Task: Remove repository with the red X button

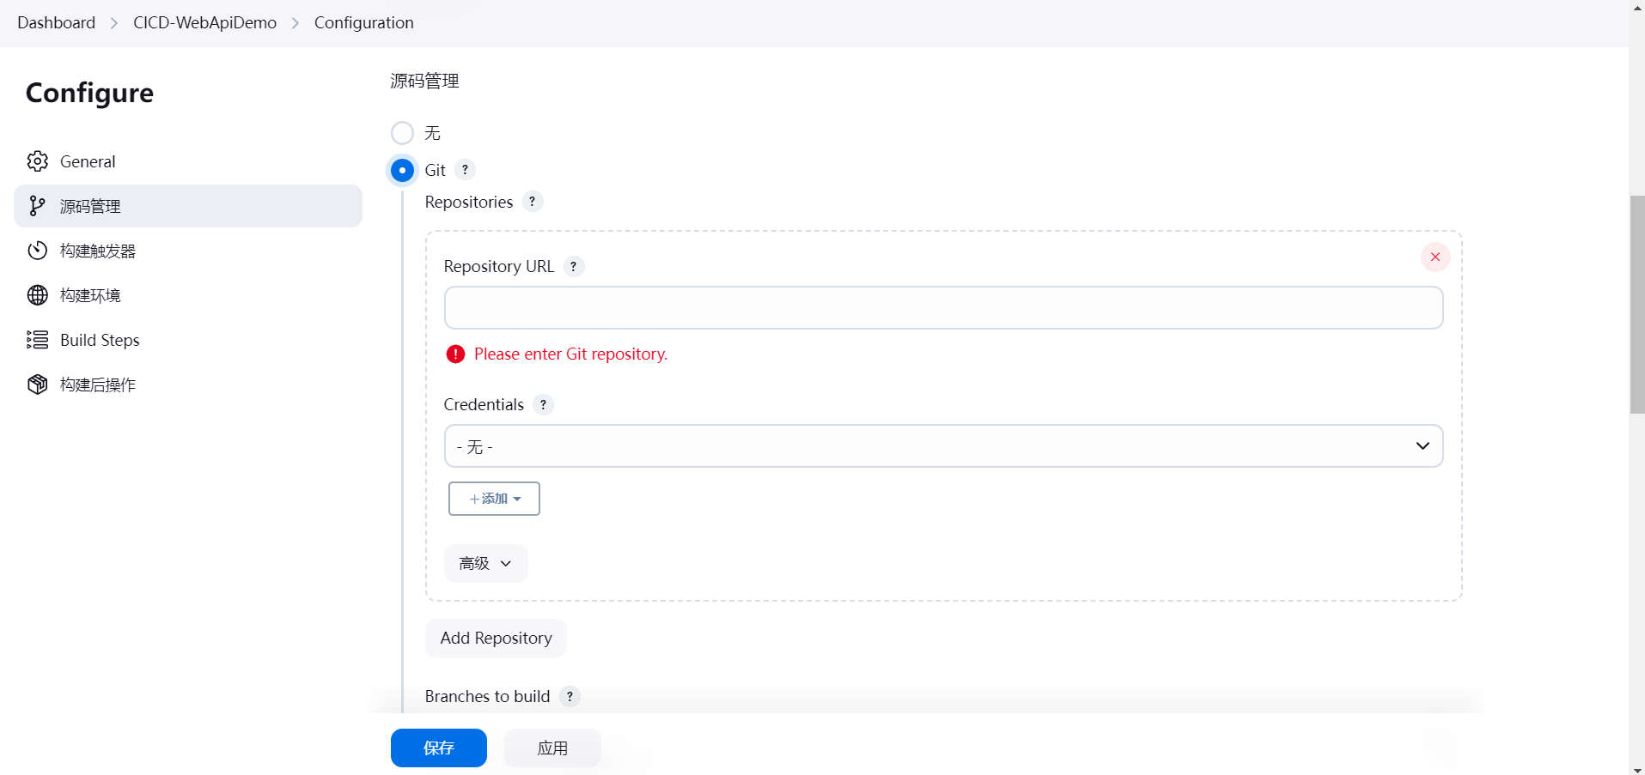Action: [1435, 257]
